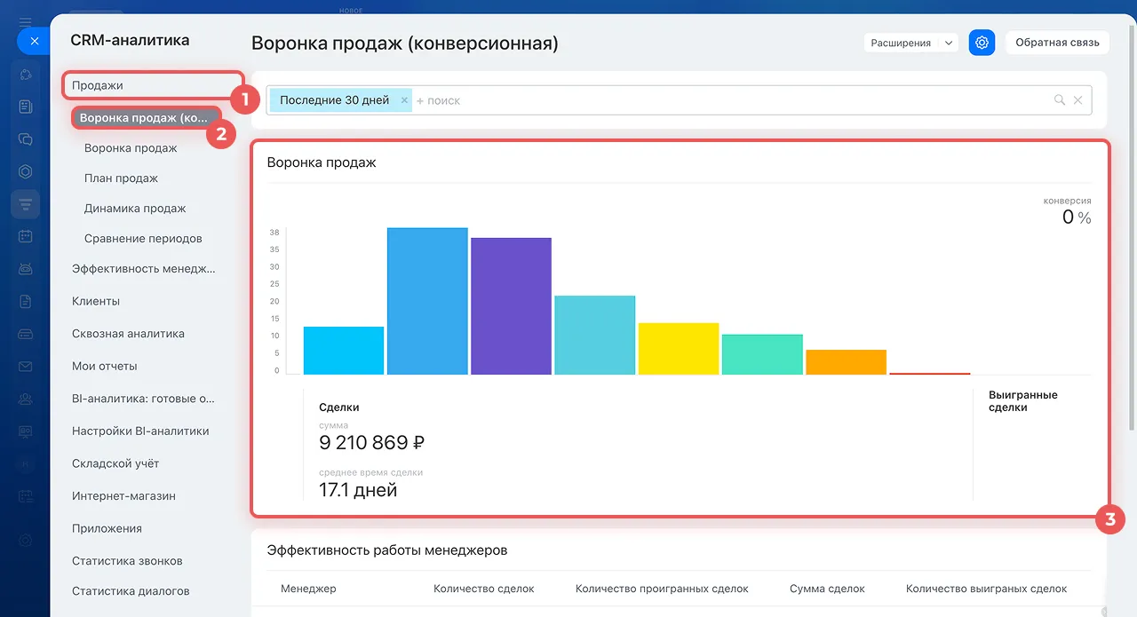Screen dimensions: 1137x617
Task: Click the magnifier search icon in filter bar
Action: [x=1059, y=100]
